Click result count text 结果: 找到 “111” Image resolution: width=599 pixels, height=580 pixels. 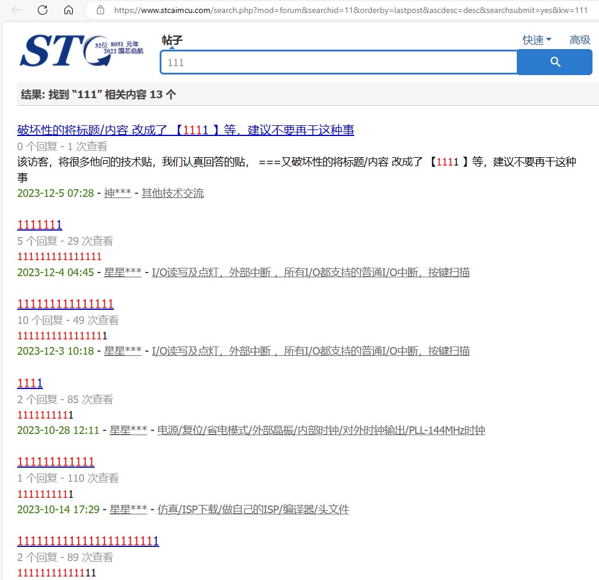click(x=98, y=95)
